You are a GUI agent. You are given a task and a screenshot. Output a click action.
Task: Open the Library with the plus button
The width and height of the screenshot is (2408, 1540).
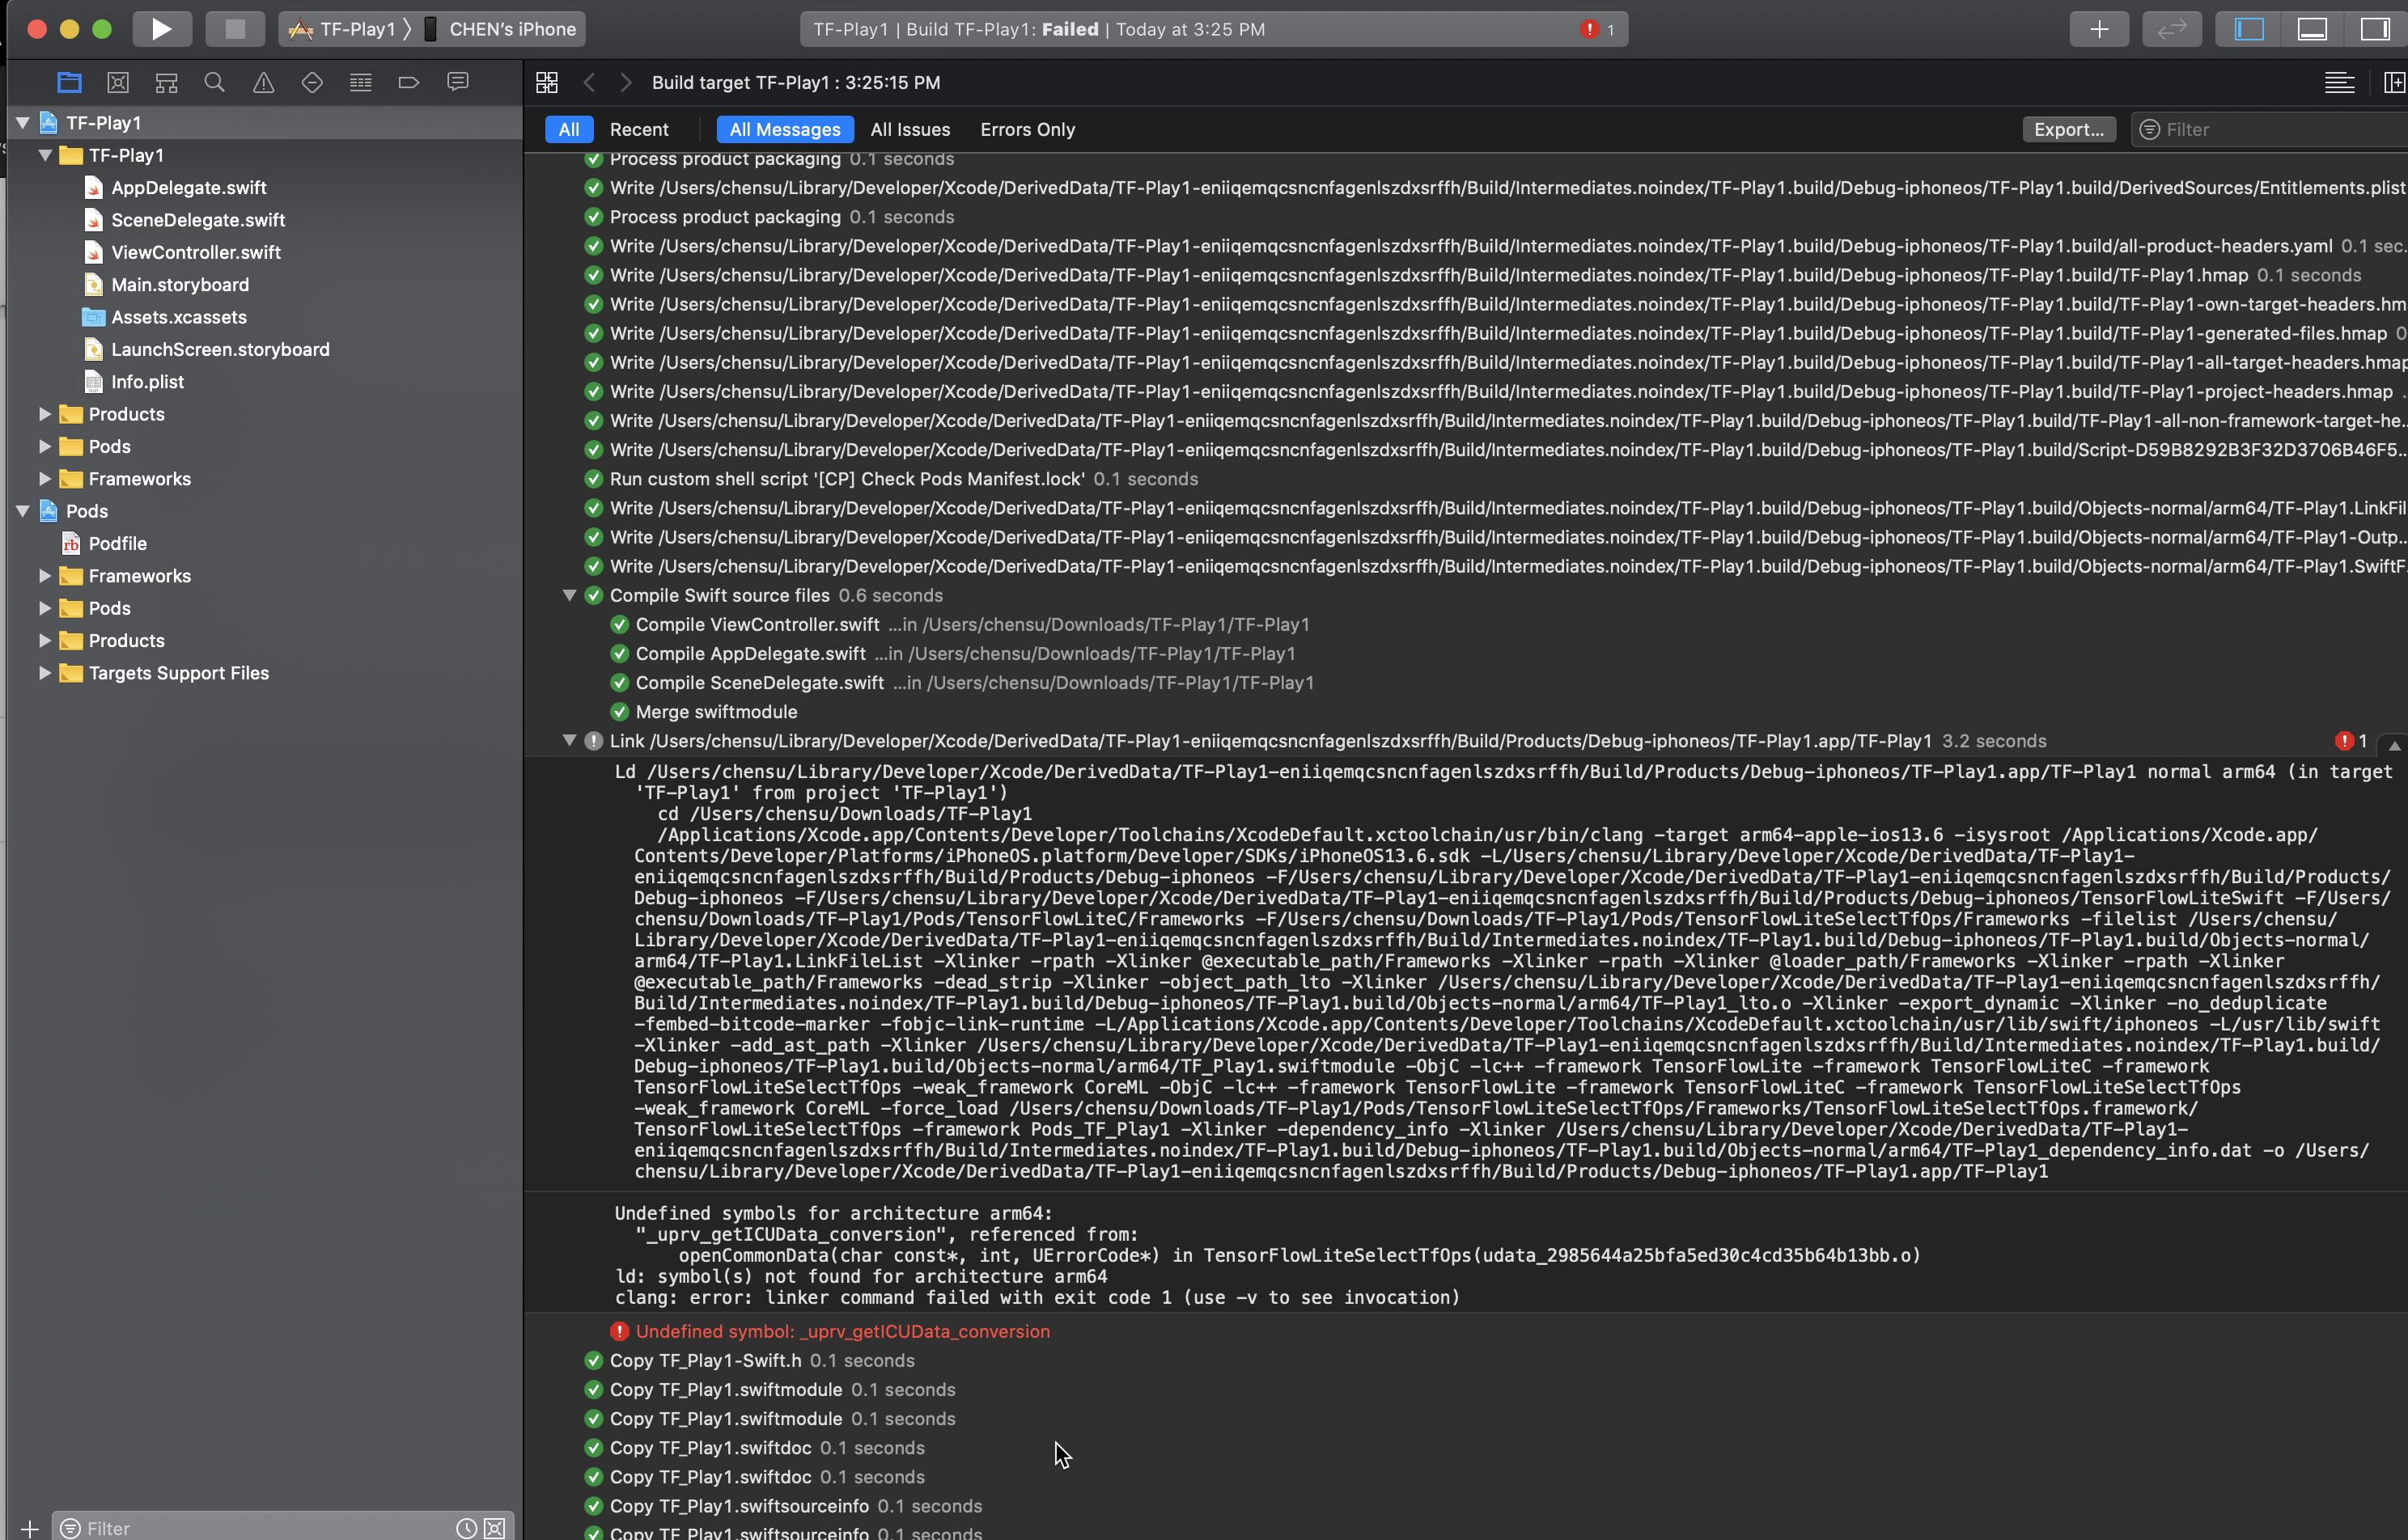click(2099, 29)
